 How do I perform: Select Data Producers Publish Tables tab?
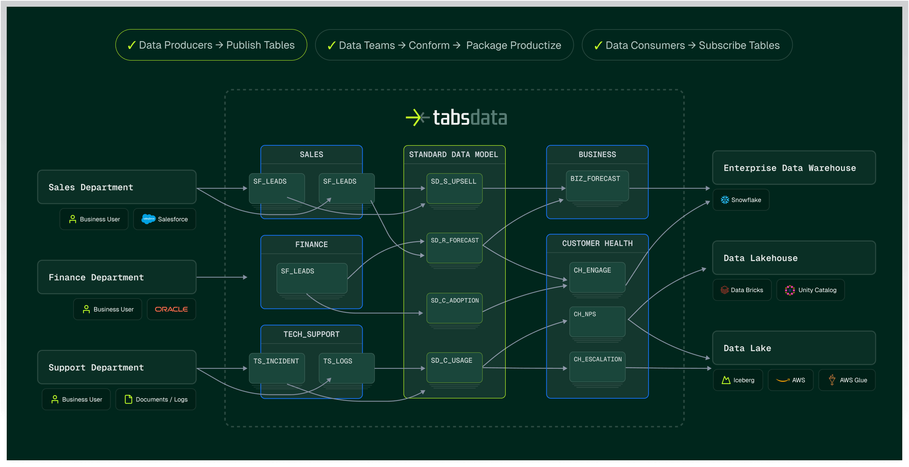tap(211, 45)
